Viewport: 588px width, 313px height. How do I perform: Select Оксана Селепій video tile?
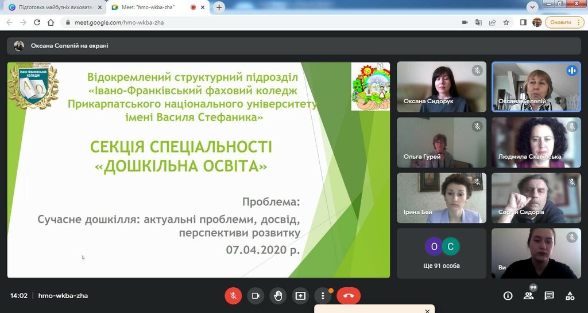536,87
